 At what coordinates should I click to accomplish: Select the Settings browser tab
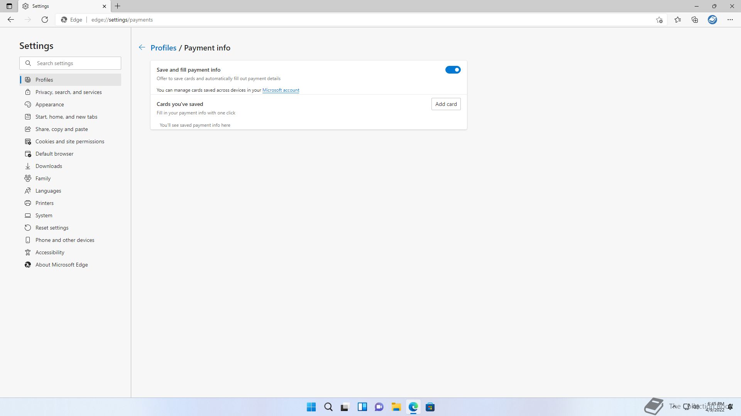pyautogui.click(x=64, y=6)
